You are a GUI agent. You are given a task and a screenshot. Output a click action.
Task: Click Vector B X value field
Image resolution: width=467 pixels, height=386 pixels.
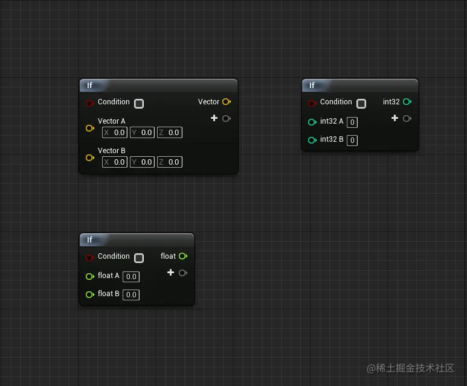tap(115, 162)
